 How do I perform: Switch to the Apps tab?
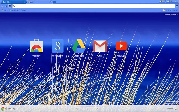(39, 2)
